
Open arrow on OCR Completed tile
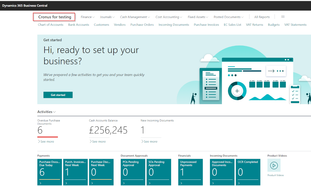(239, 183)
